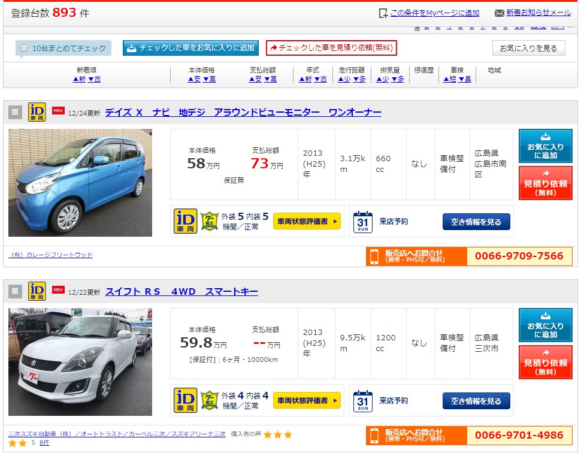584x456 pixels.
Task: Sort 本体価格 from cheapest
Action: pos(195,79)
